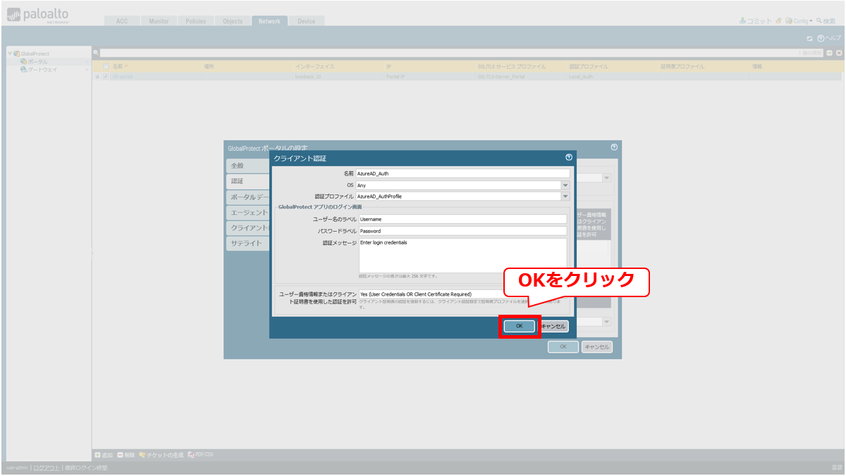Image resolution: width=846 pixels, height=476 pixels.
Task: Select ポータル in the sidebar tree
Action: click(x=38, y=62)
